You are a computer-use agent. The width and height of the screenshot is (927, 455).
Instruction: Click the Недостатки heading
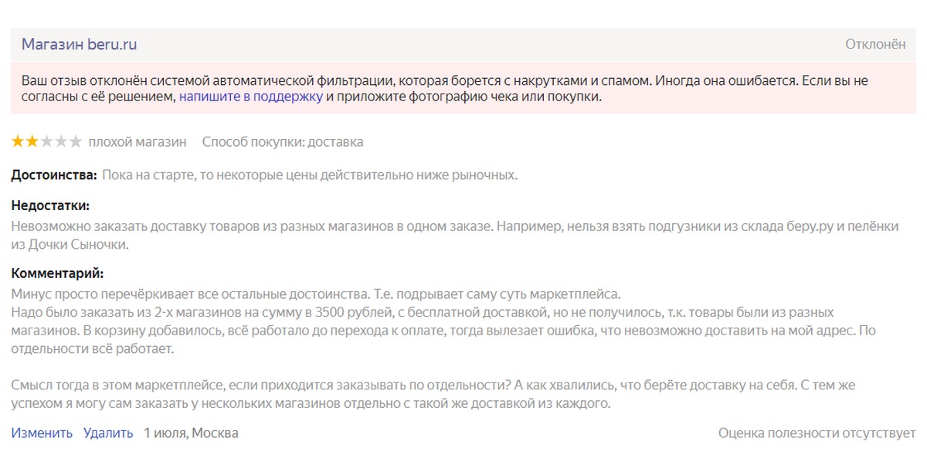pos(50,205)
